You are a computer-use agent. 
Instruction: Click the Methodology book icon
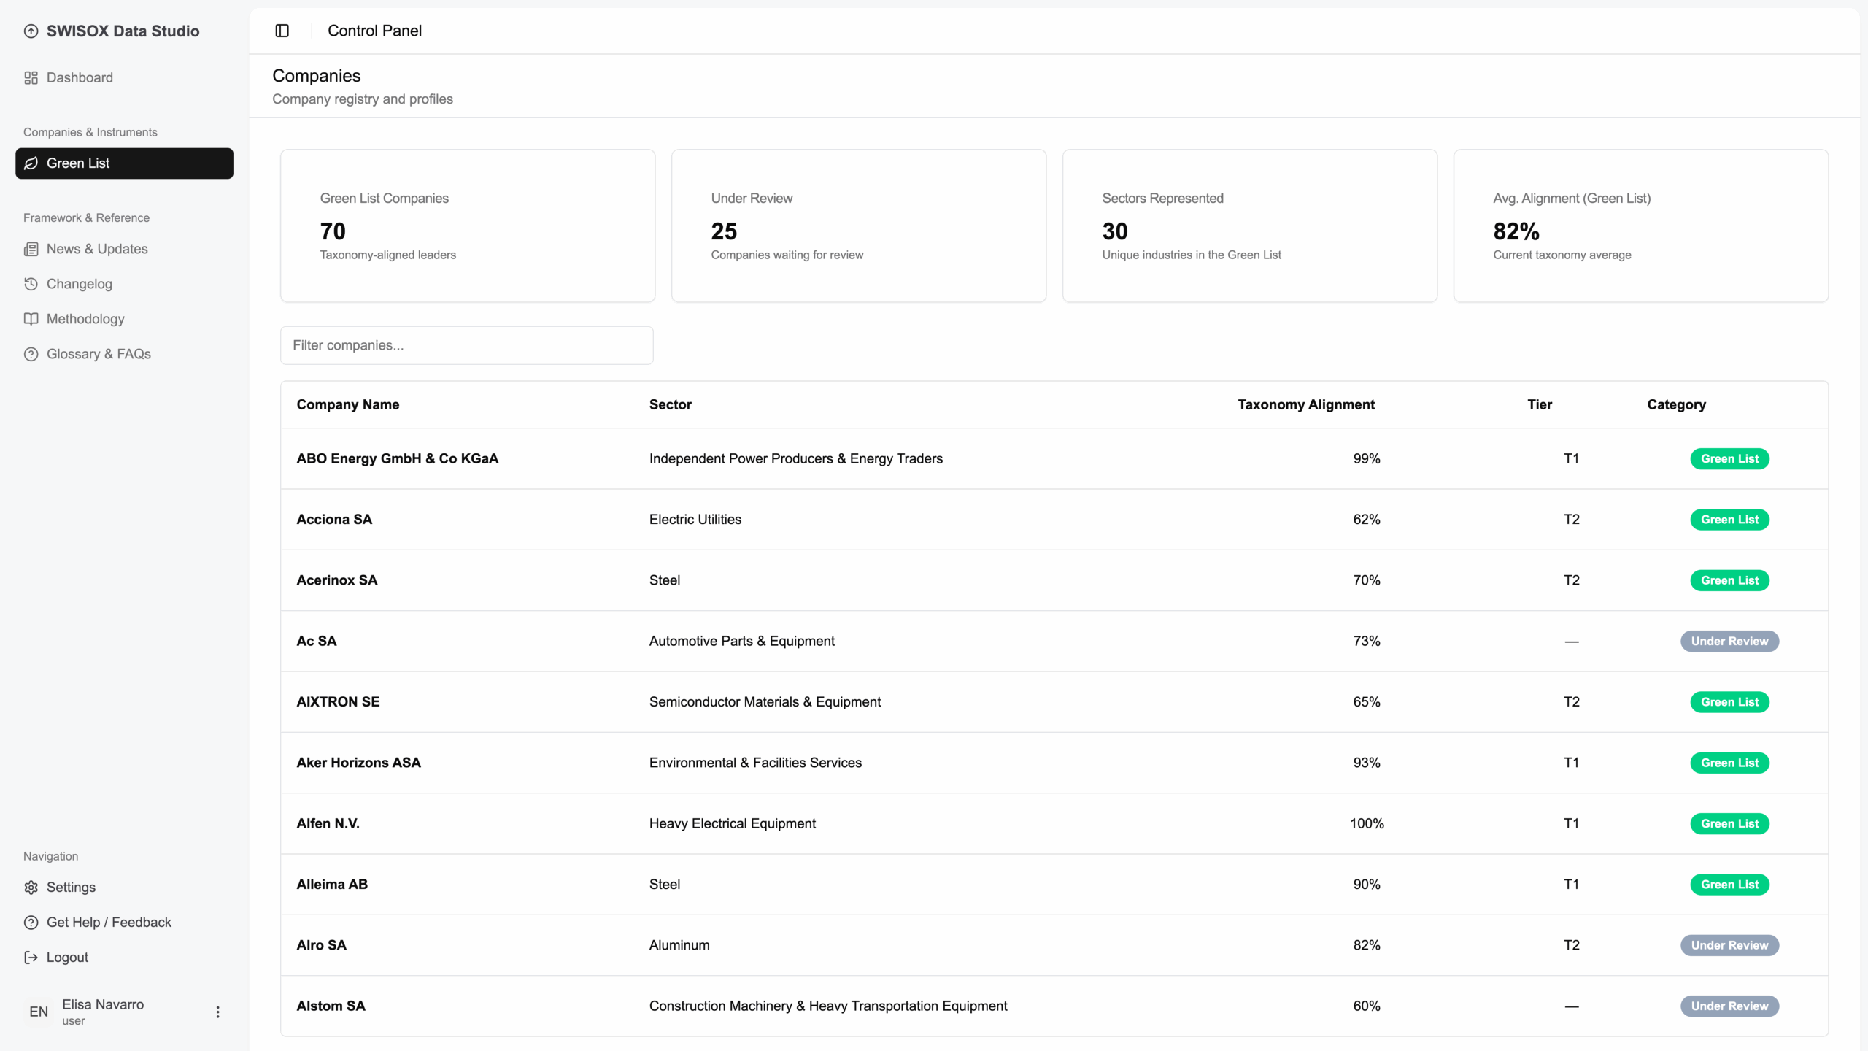click(x=31, y=319)
